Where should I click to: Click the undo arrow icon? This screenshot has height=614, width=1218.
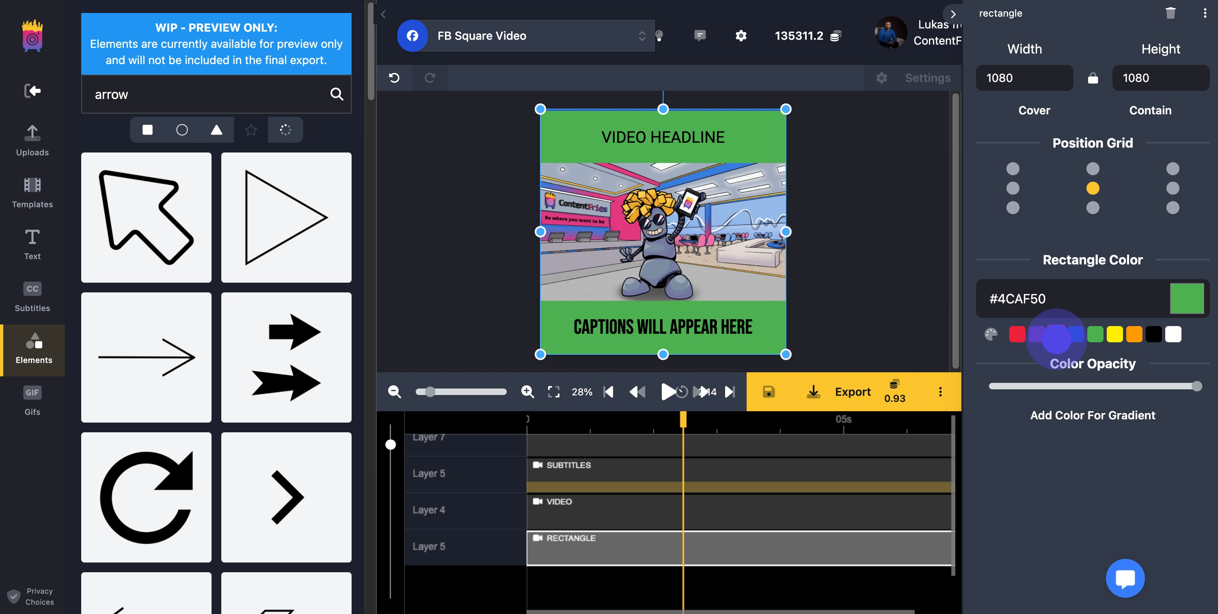pos(394,78)
